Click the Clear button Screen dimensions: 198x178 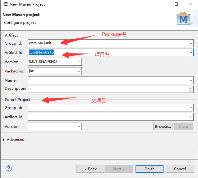[x=184, y=127]
